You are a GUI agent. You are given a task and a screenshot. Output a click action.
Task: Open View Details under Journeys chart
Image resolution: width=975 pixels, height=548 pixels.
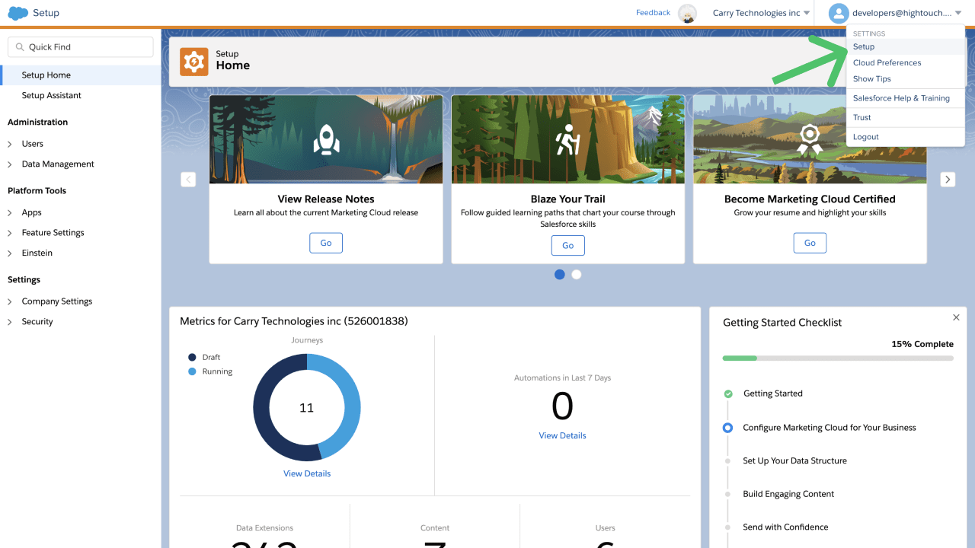click(307, 473)
